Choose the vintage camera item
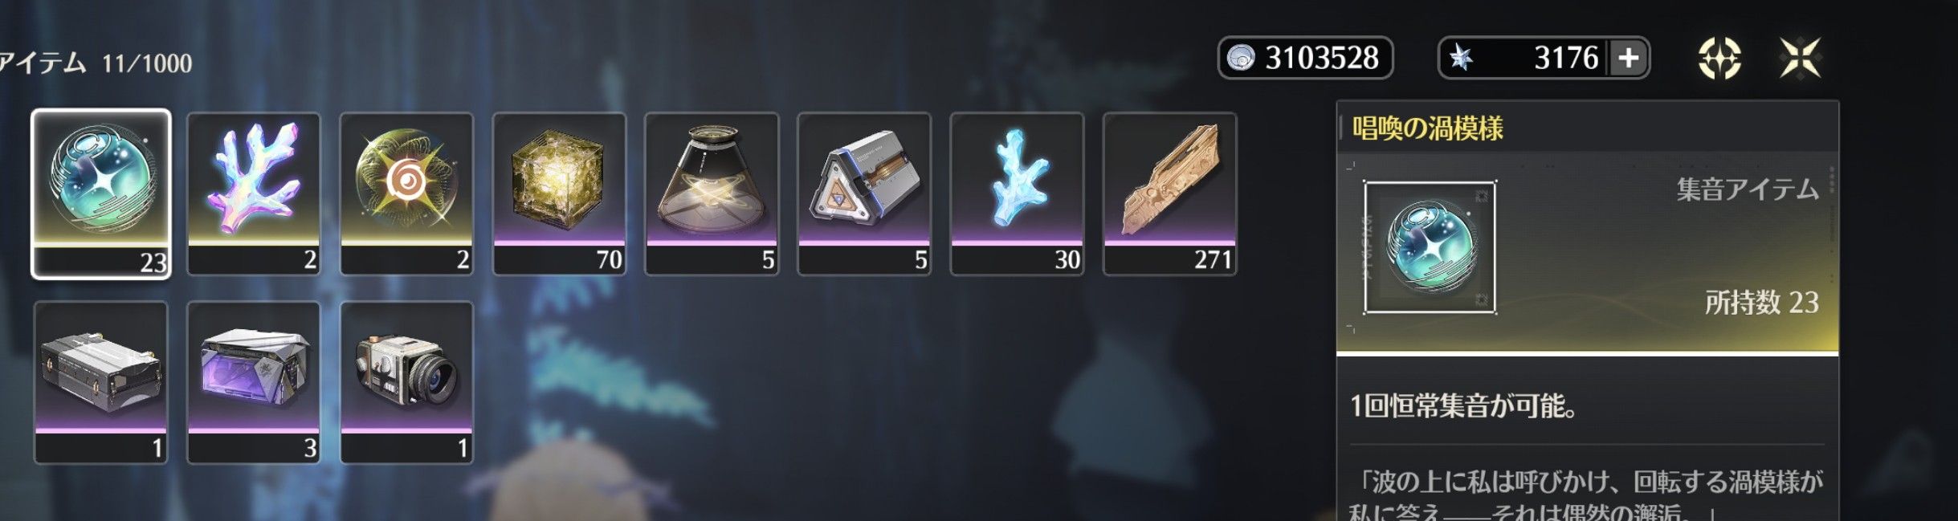Viewport: 1958px width, 521px height. [x=406, y=383]
